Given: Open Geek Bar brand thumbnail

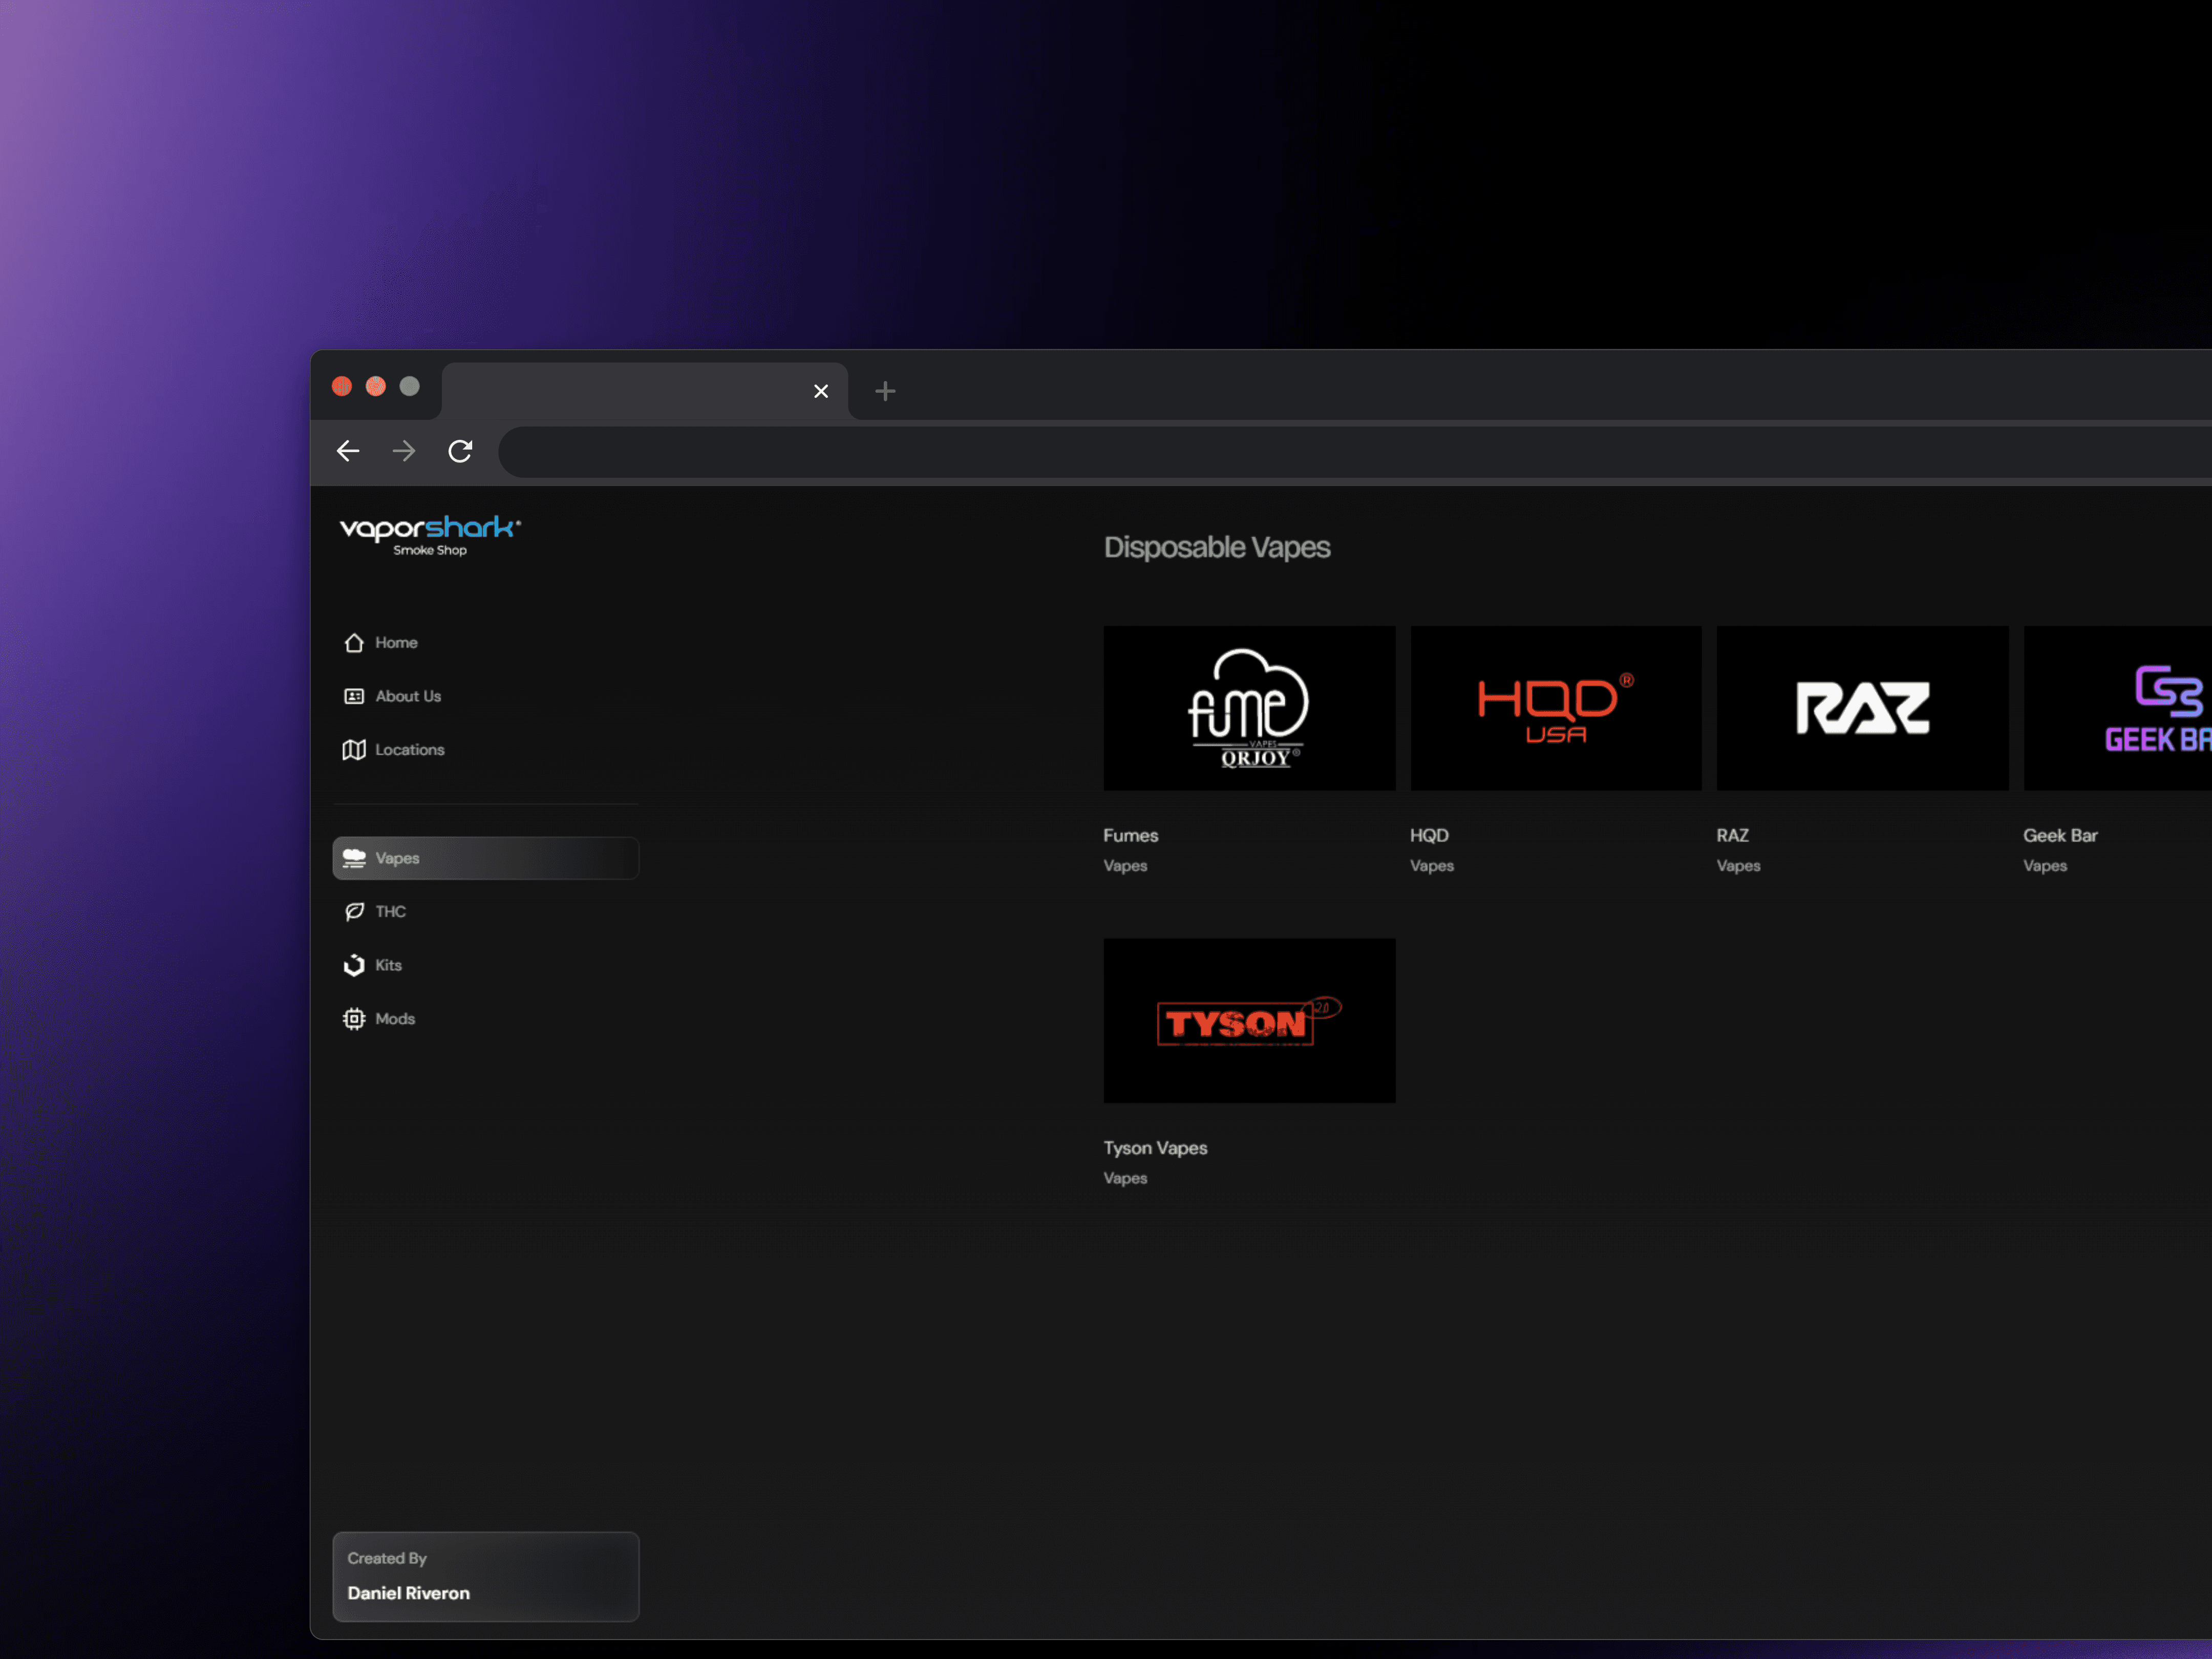Looking at the screenshot, I should click(2118, 708).
